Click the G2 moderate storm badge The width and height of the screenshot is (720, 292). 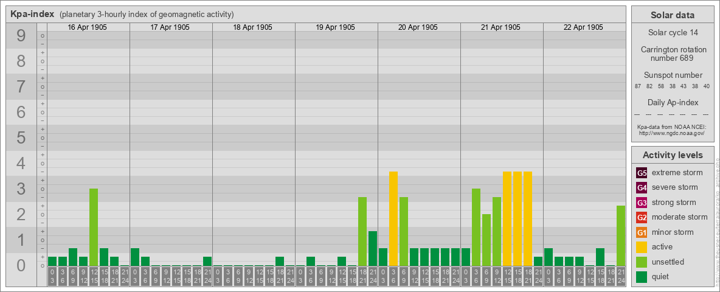pos(642,217)
